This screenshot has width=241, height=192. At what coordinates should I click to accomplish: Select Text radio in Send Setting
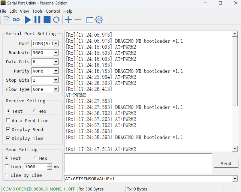tap(7, 158)
